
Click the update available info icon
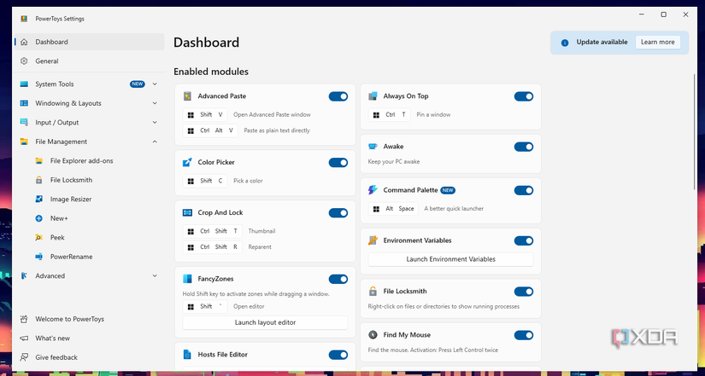click(565, 43)
